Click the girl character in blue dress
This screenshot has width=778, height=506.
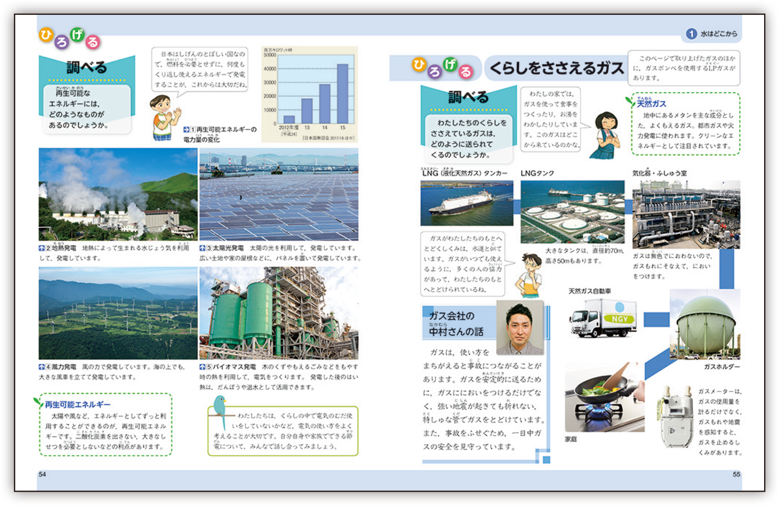(606, 135)
